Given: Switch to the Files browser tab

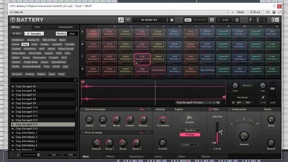Looking at the screenshot, I should tap(37, 27).
